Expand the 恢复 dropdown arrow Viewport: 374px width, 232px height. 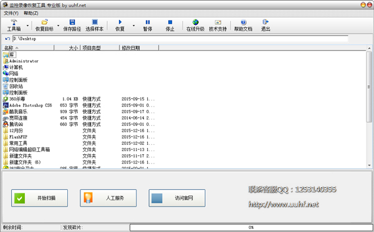pyautogui.click(x=133, y=26)
